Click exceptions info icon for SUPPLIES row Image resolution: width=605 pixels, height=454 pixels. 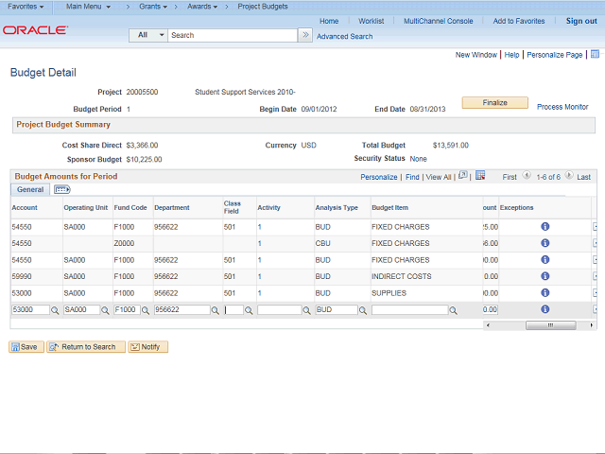(x=545, y=293)
